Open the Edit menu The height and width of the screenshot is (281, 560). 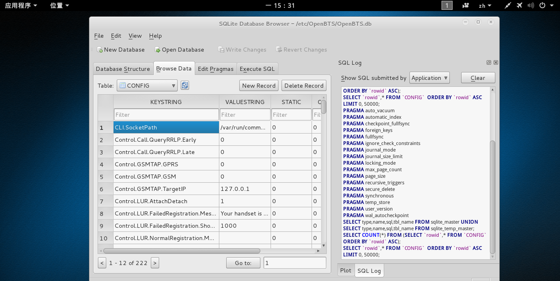116,36
